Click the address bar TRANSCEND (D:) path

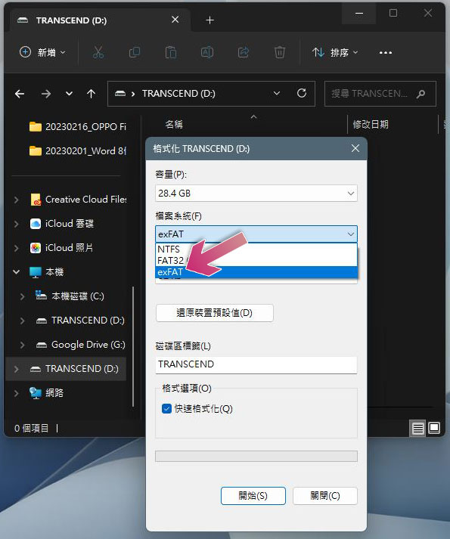click(x=178, y=94)
